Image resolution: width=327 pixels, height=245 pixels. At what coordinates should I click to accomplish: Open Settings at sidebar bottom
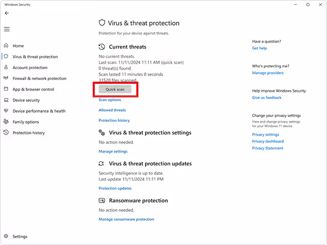[20, 236]
